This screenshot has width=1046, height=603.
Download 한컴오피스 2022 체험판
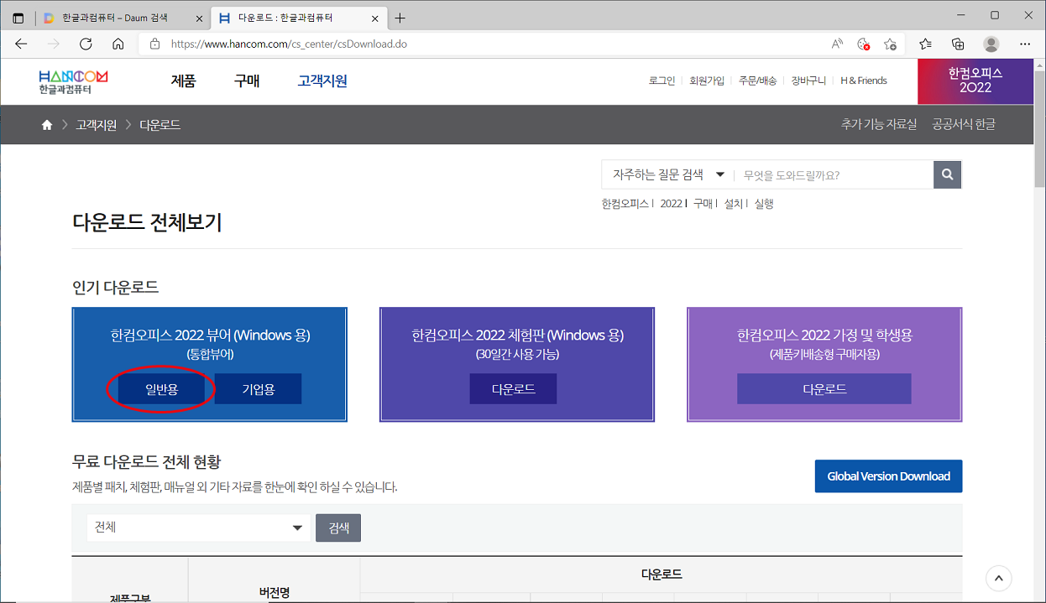pos(513,389)
